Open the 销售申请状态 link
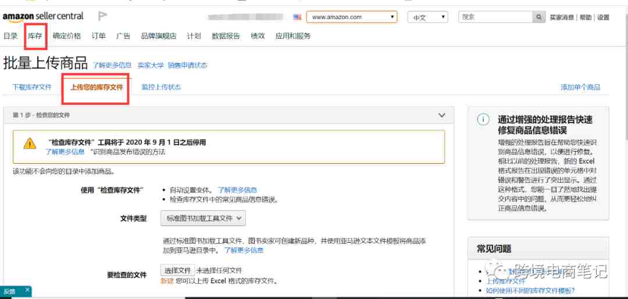 [187, 65]
